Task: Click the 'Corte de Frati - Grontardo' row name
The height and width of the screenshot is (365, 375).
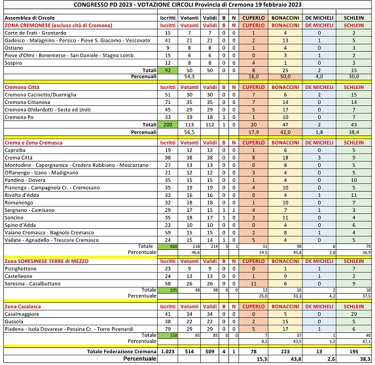Action: pos(35,33)
